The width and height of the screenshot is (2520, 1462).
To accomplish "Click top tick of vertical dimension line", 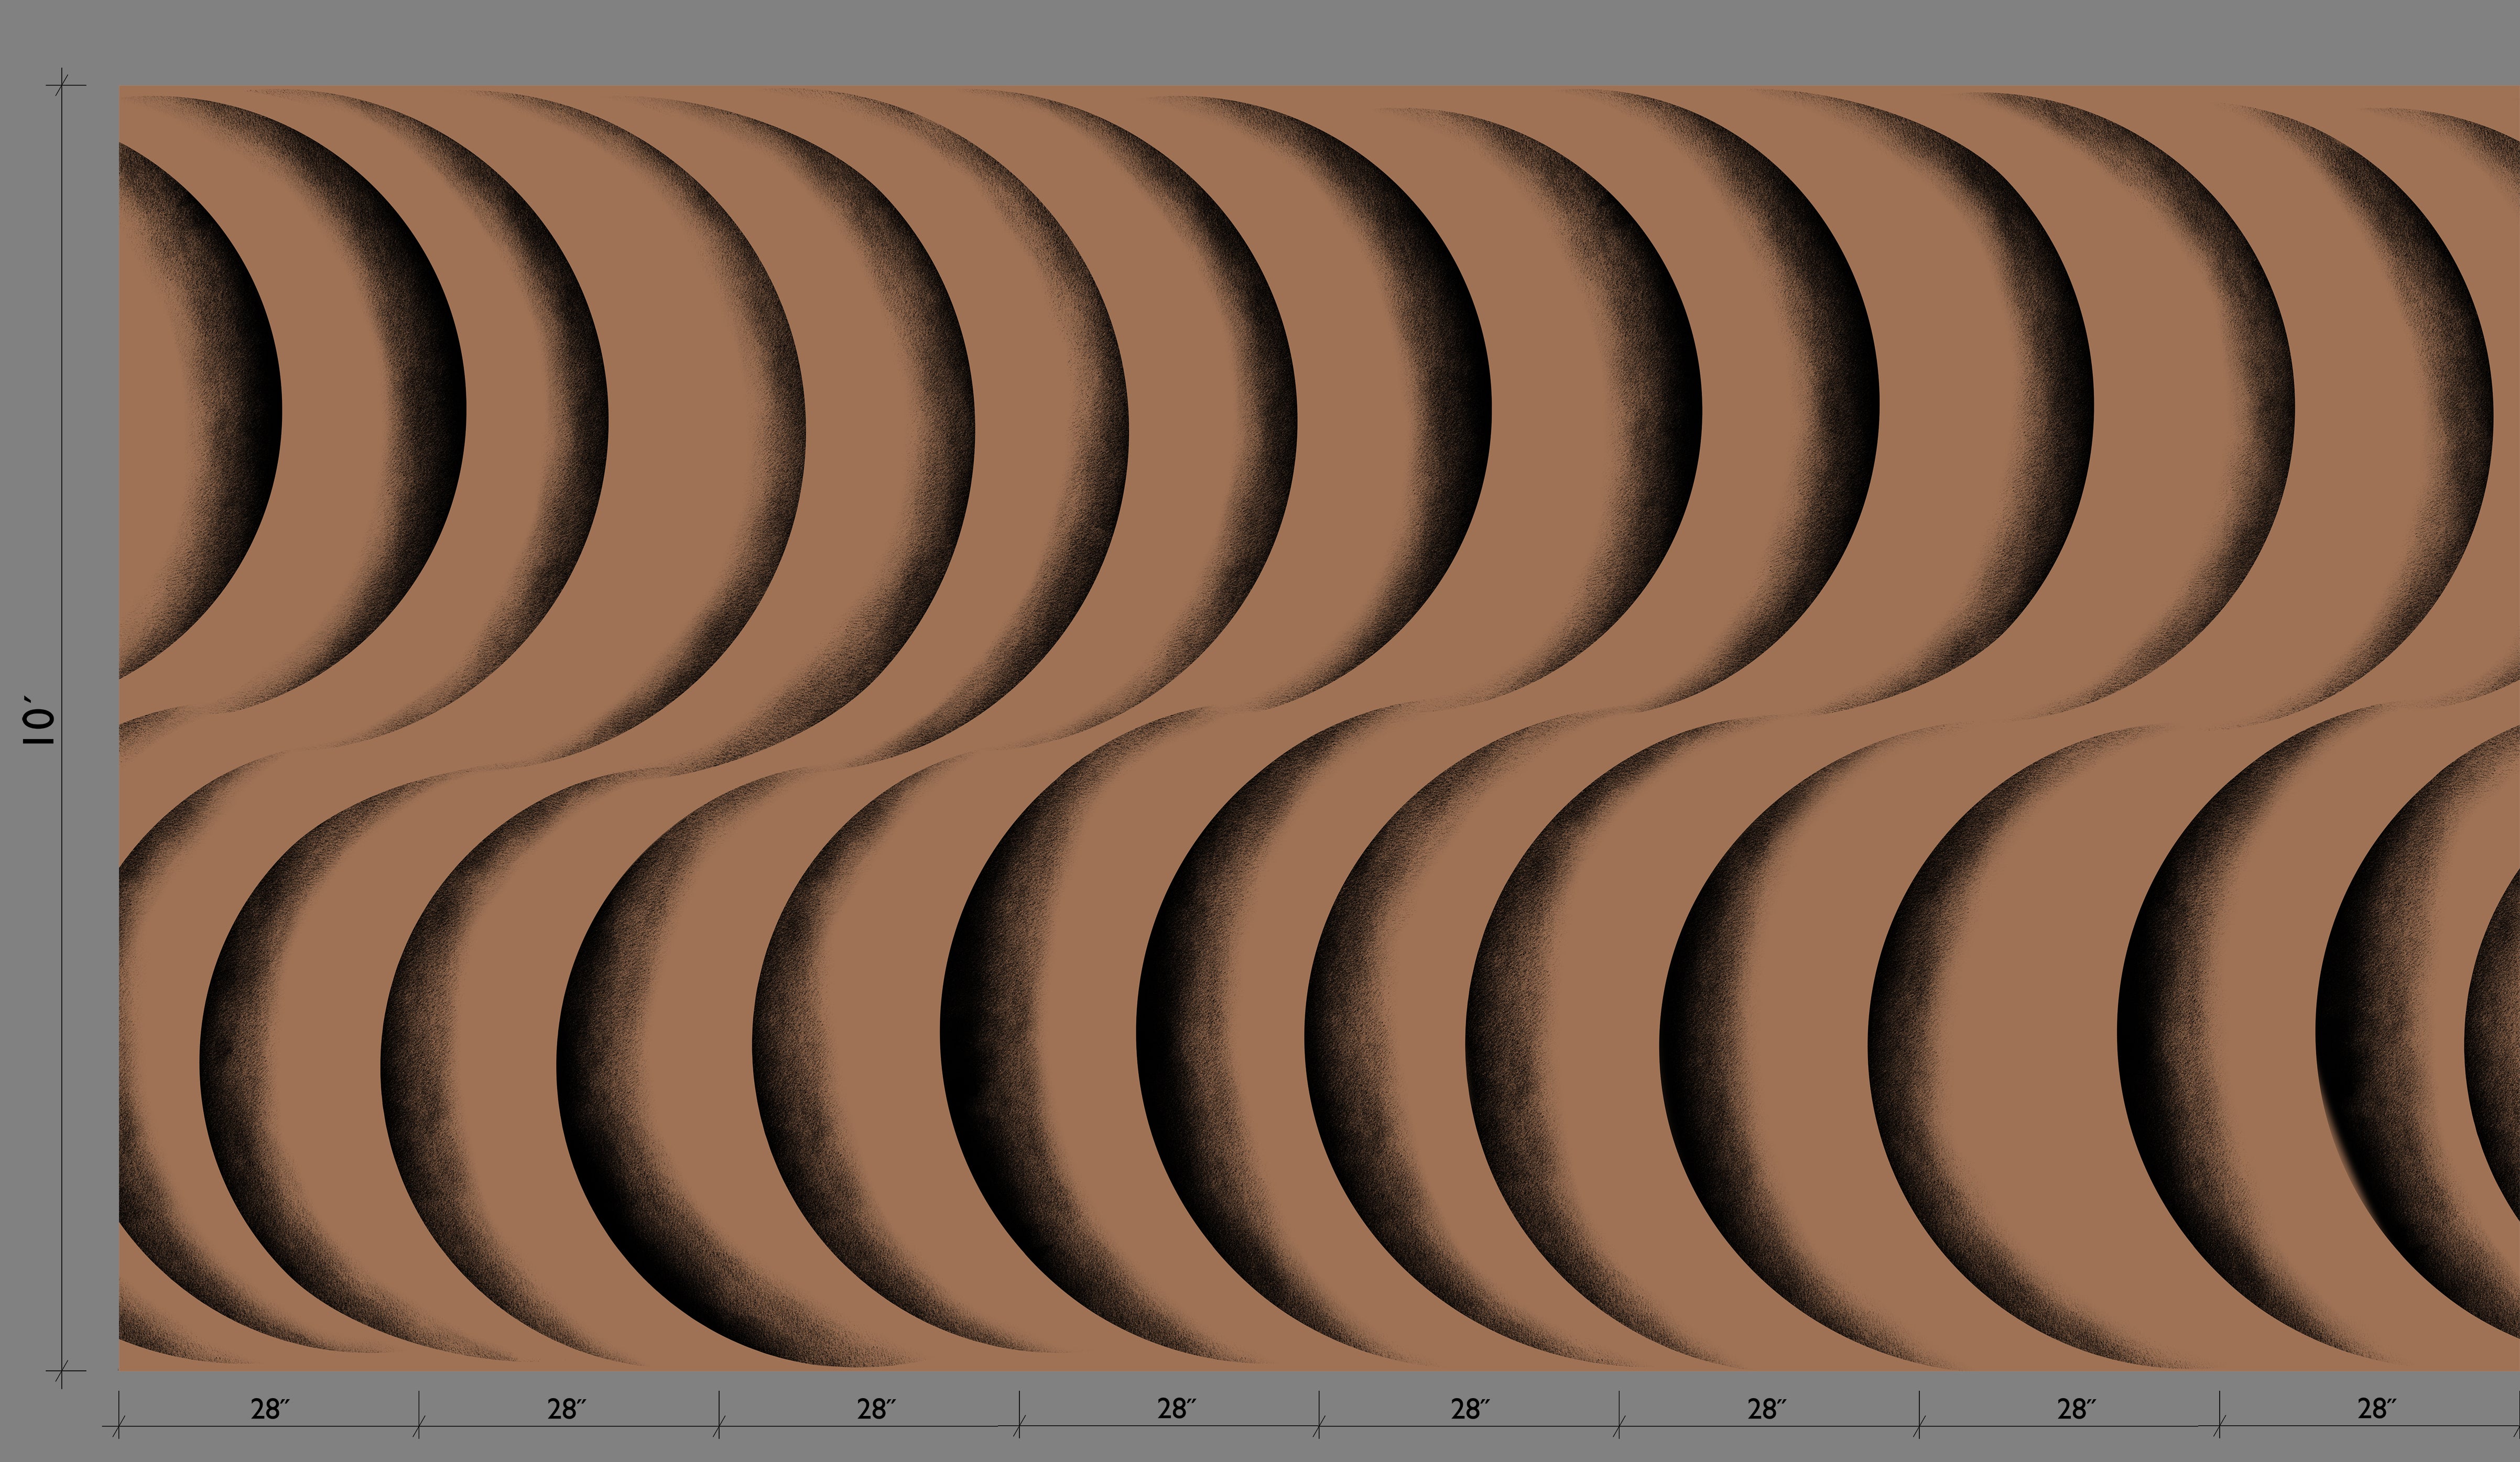I will (62, 86).
